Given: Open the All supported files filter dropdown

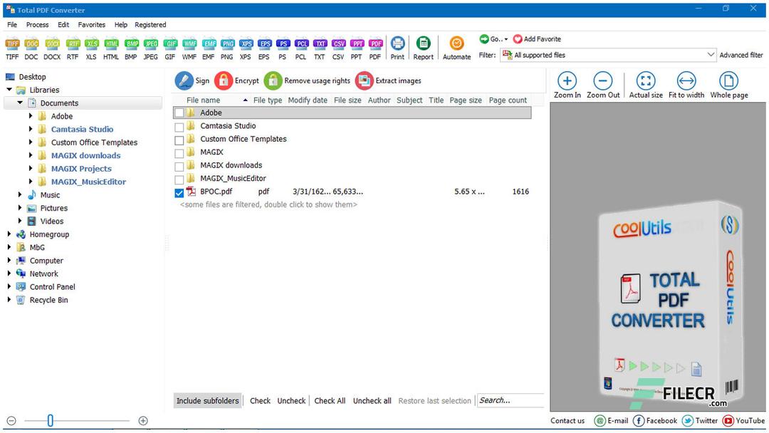Looking at the screenshot, I should tap(710, 55).
